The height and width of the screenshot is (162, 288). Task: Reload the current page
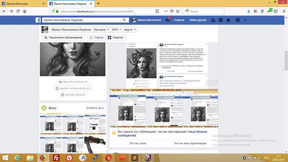pos(18,11)
